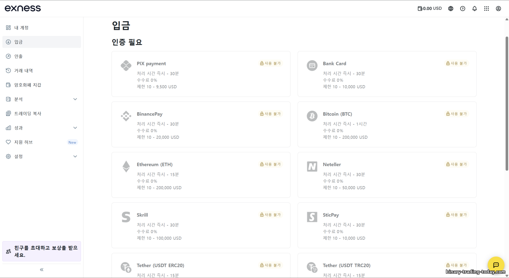Open the live chat bubble
509x278 pixels.
click(x=496, y=265)
